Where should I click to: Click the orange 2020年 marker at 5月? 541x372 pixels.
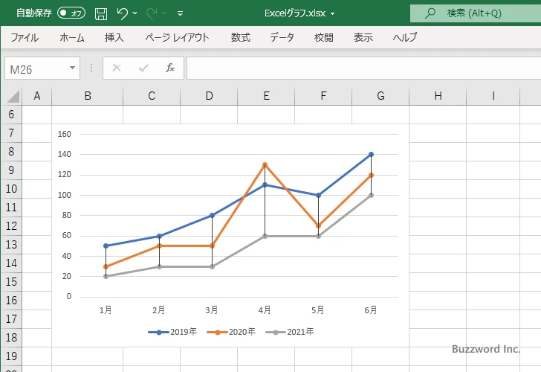pyautogui.click(x=318, y=225)
